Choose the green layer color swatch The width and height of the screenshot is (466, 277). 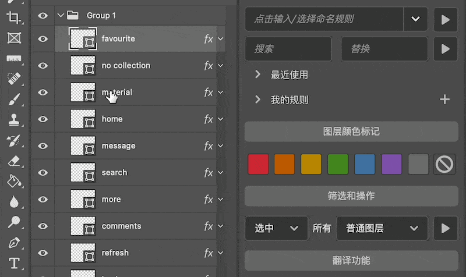pos(338,164)
